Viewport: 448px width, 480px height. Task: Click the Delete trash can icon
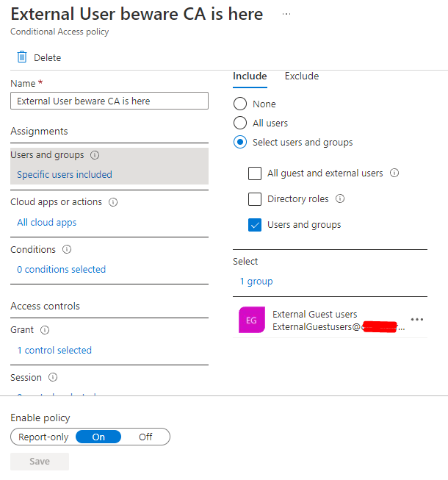[x=22, y=57]
